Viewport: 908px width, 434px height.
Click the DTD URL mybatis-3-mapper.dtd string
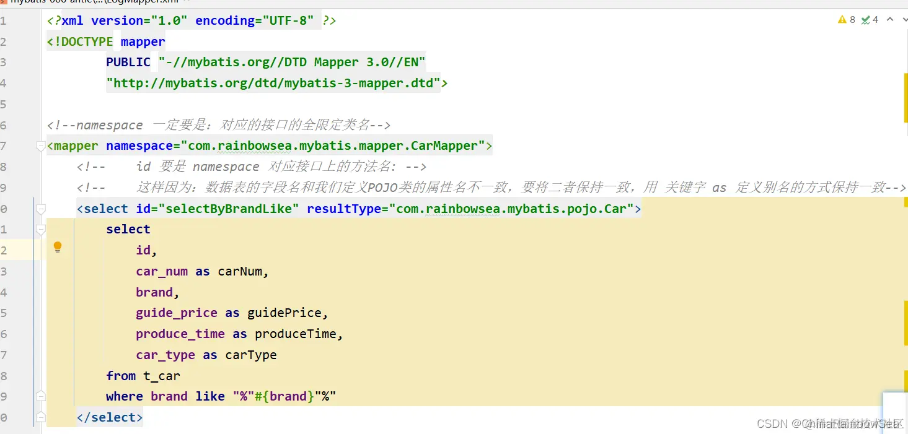pyautogui.click(x=273, y=83)
